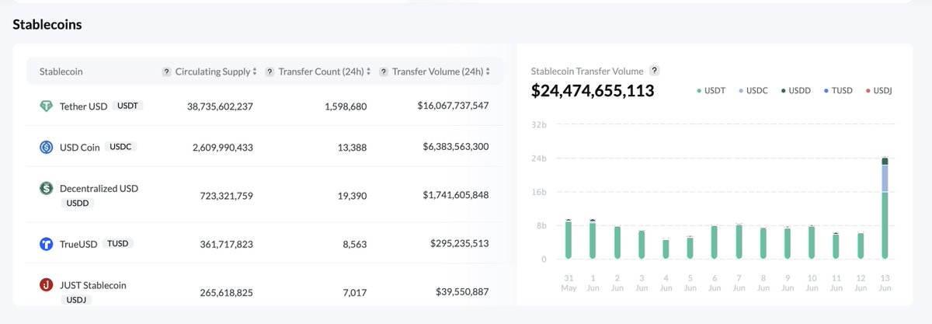Open the Tether USD token link
932x324 pixels.
click(x=83, y=106)
